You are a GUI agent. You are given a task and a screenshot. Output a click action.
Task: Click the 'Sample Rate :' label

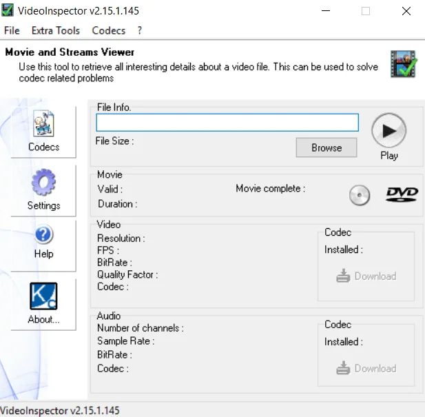(126, 341)
